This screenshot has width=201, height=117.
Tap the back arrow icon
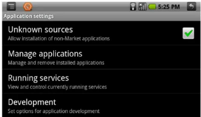click(192, 6)
